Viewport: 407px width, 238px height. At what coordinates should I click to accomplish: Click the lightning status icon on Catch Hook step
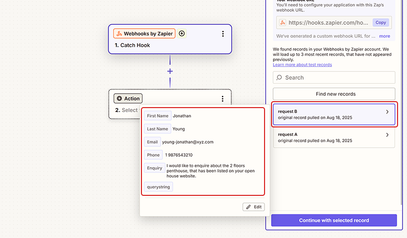tap(182, 34)
